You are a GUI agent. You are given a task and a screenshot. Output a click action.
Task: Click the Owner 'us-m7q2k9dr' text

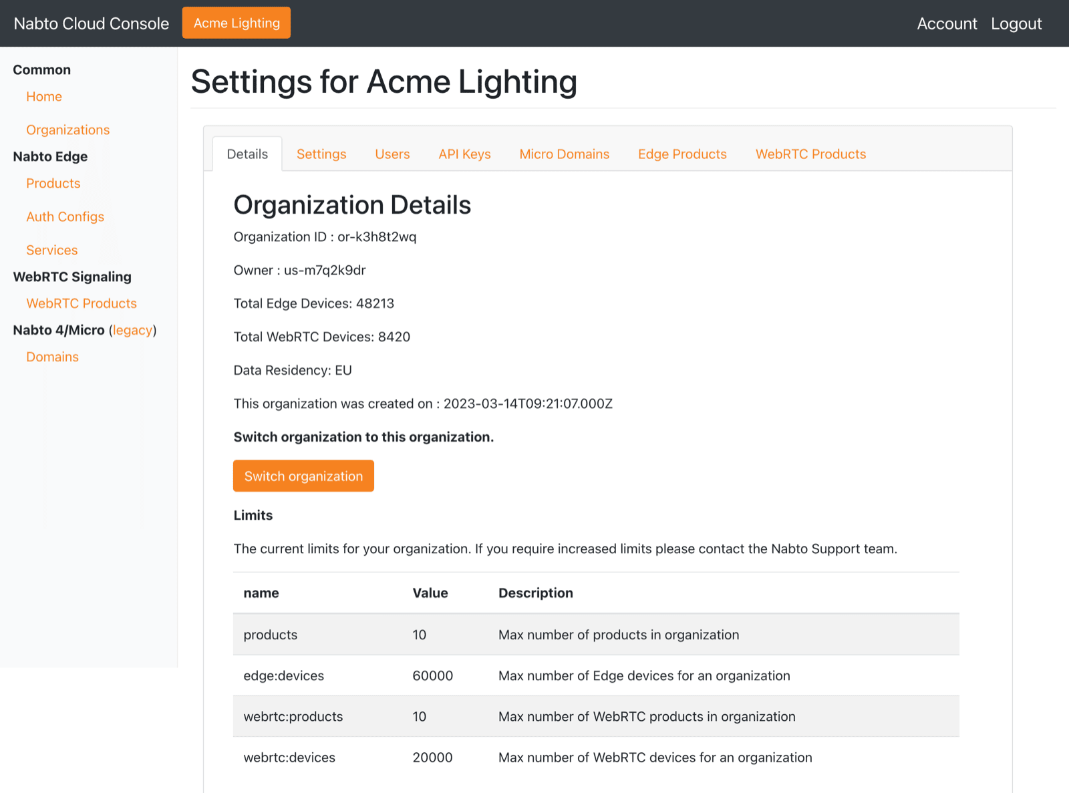point(325,270)
